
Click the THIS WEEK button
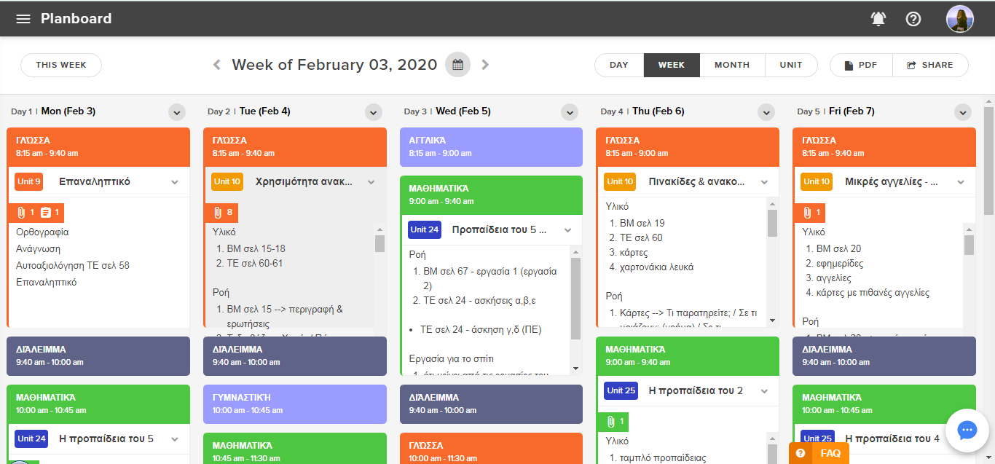coord(61,65)
